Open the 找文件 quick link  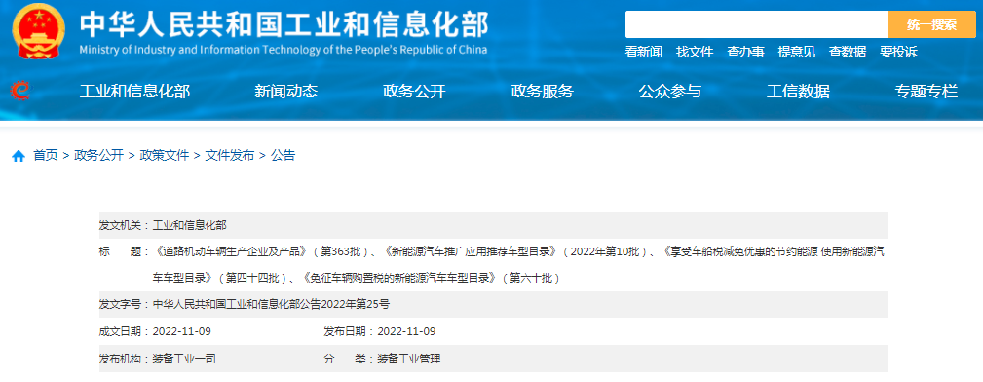[x=695, y=52]
